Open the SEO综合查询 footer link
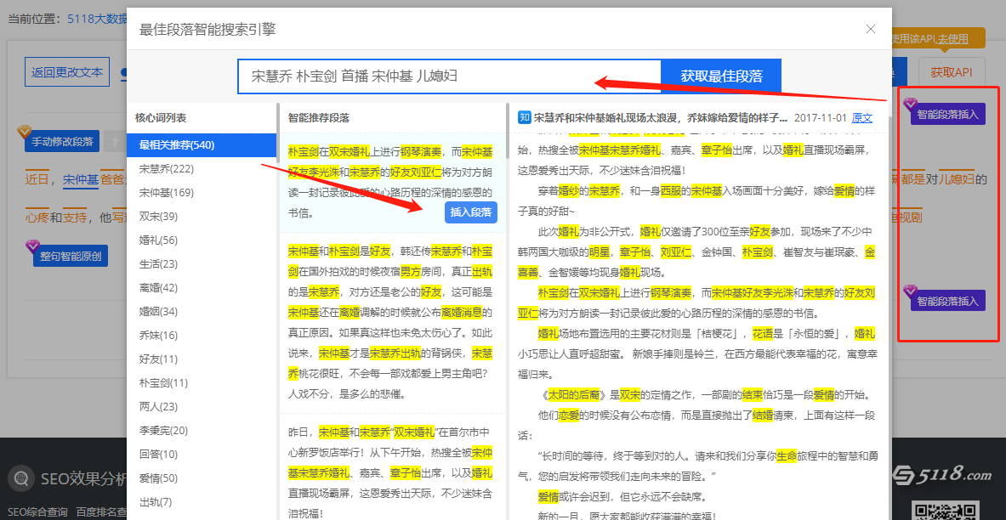Screen dimensions: 1006x520 37,512
